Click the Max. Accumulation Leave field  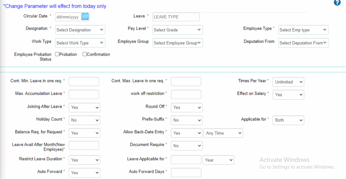[84, 94]
